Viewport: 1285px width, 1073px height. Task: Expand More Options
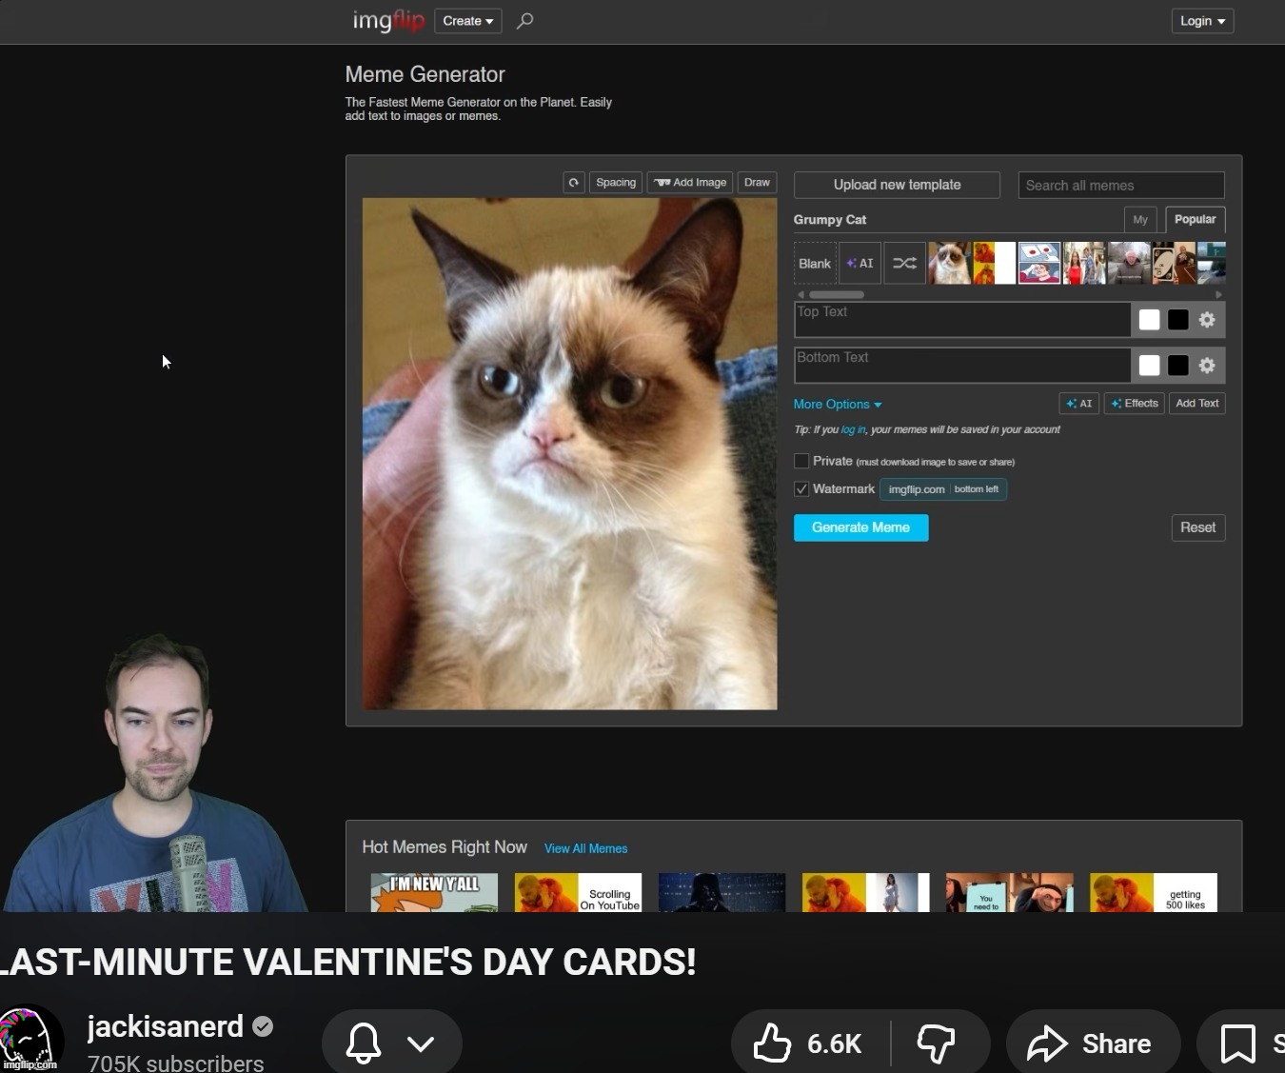[837, 404]
